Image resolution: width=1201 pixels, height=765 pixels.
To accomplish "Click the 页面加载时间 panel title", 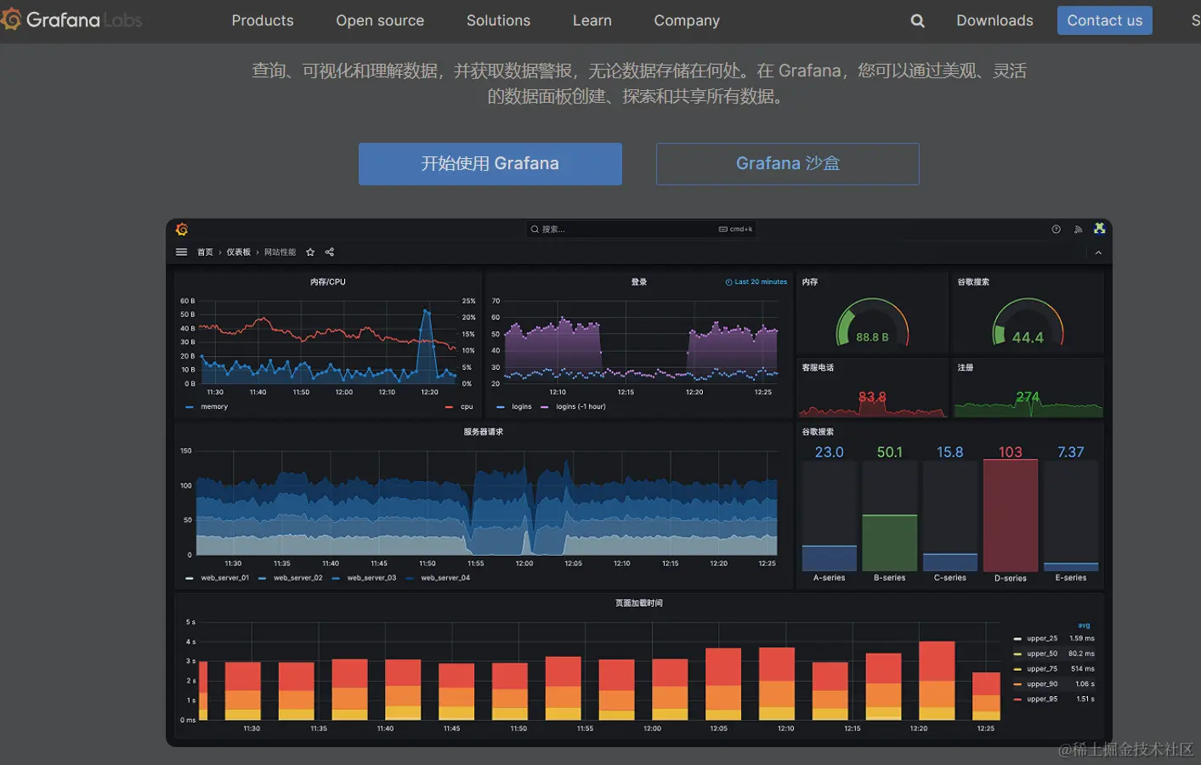I will pyautogui.click(x=639, y=603).
